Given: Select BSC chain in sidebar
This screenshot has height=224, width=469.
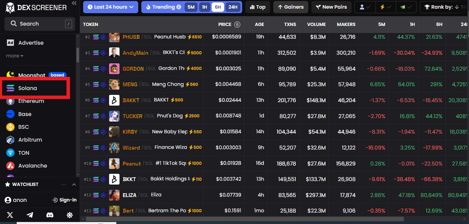Looking at the screenshot, I should (18, 127).
